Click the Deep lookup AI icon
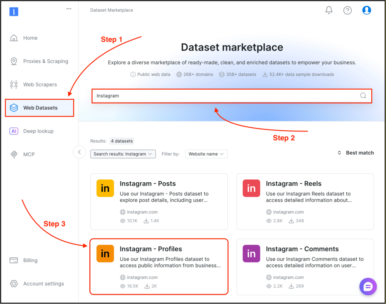This screenshot has width=386, height=304. [x=14, y=131]
